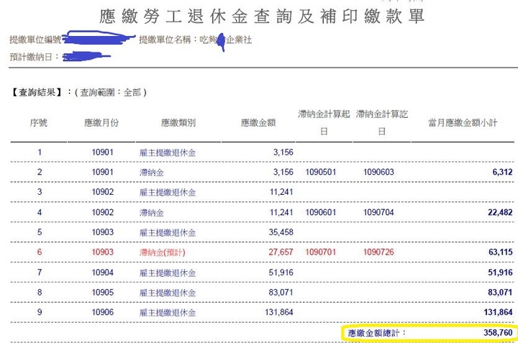The height and width of the screenshot is (343, 518).
Task: Click start date 1090601
Action: (320, 212)
